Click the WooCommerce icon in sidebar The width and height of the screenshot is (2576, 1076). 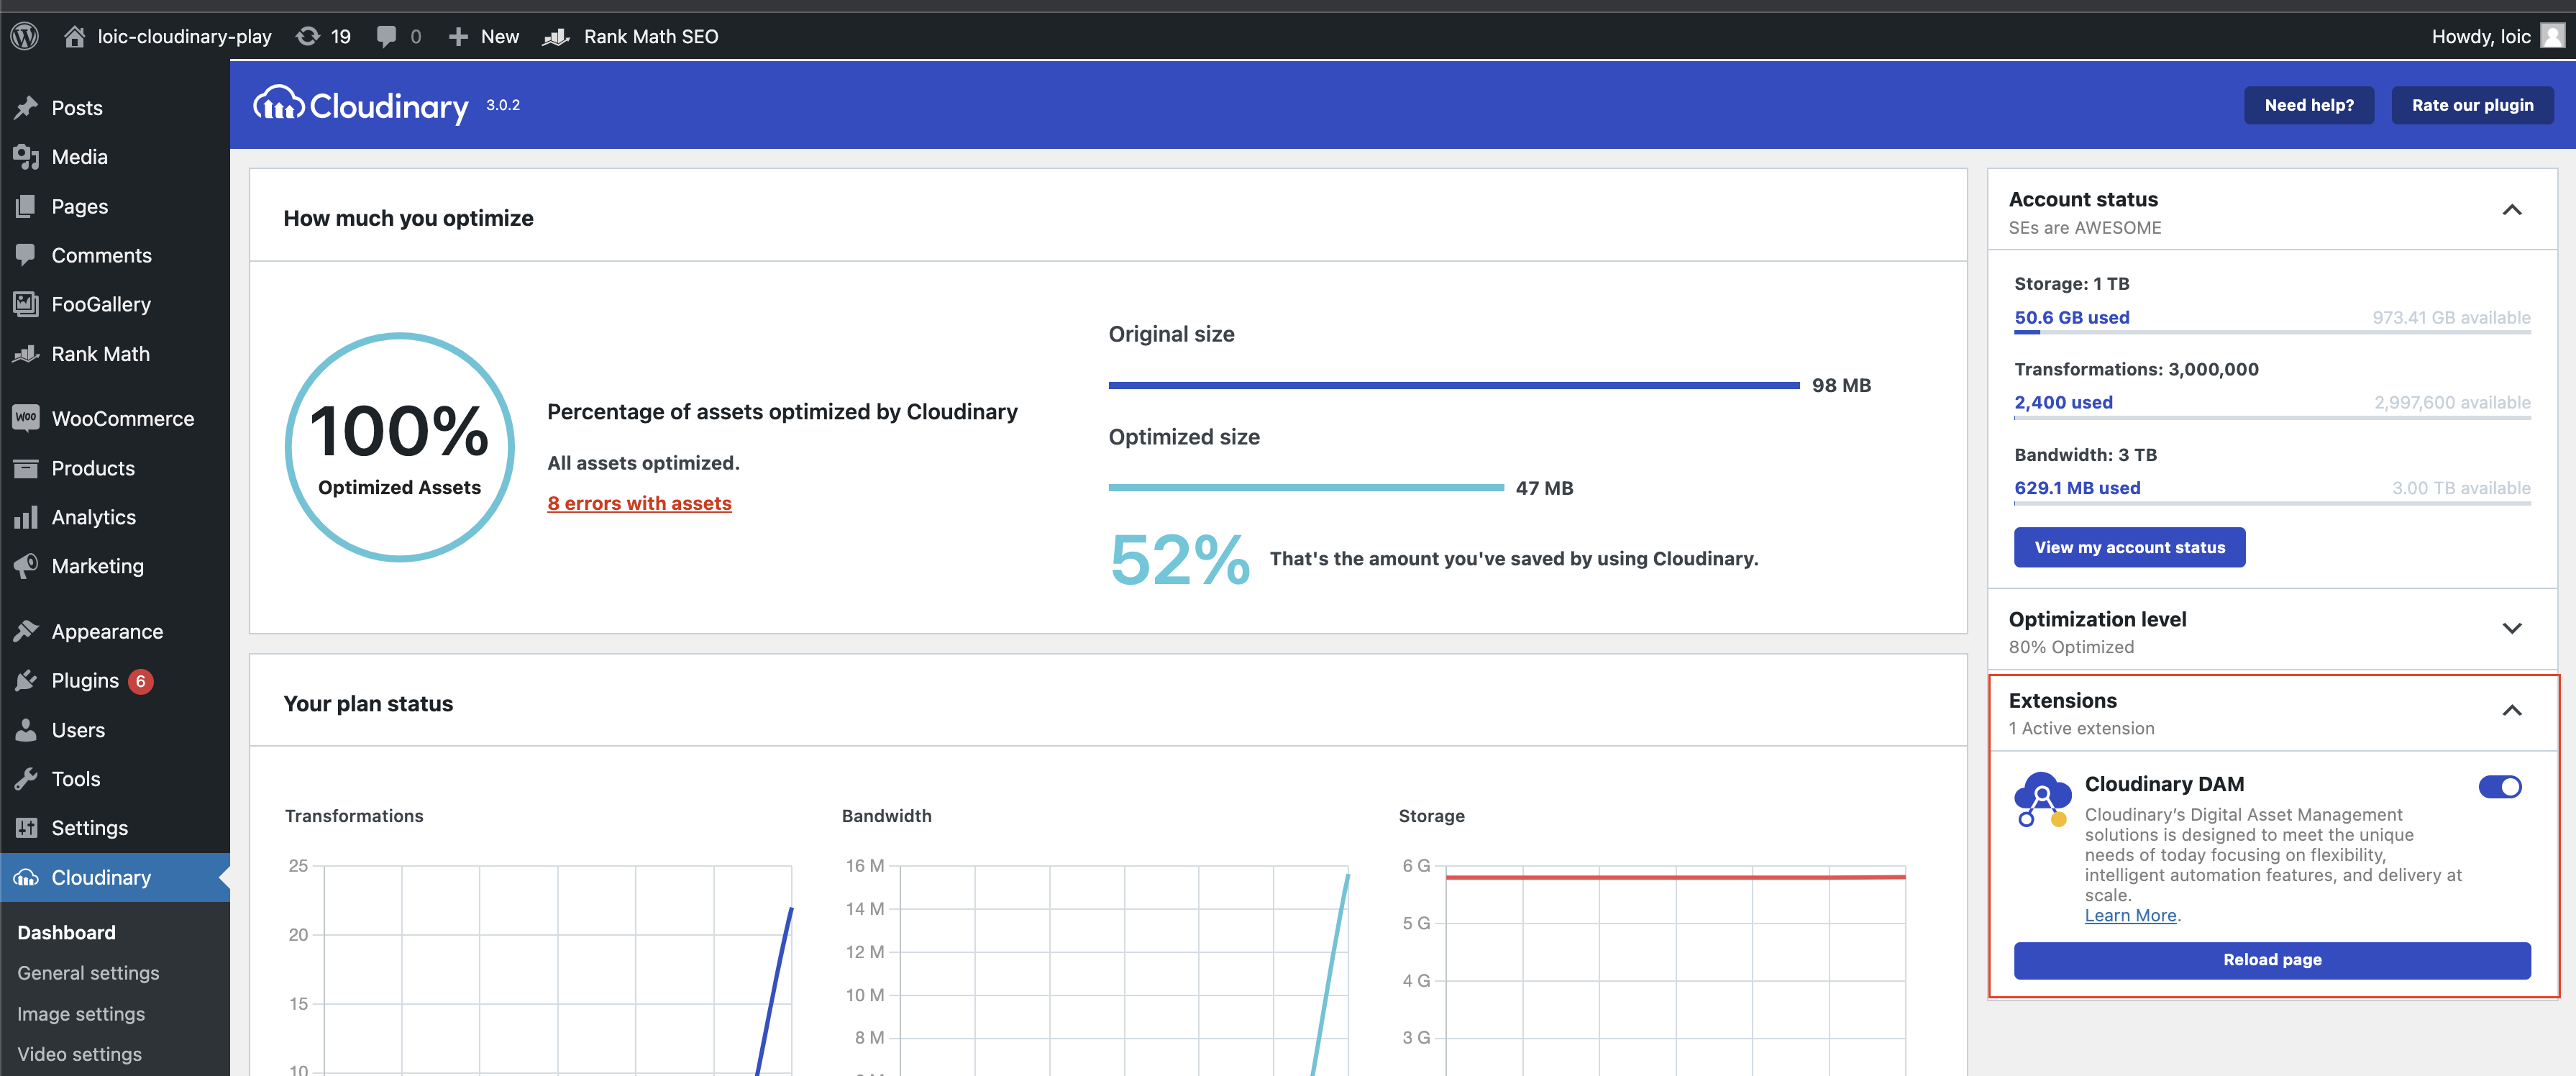26,417
